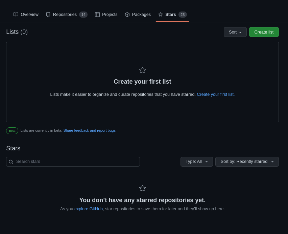Click the repo icon beside Repositories
288x234 pixels.
tap(48, 15)
